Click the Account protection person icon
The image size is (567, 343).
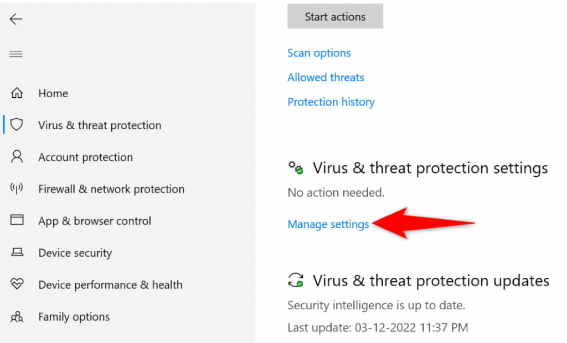17,157
